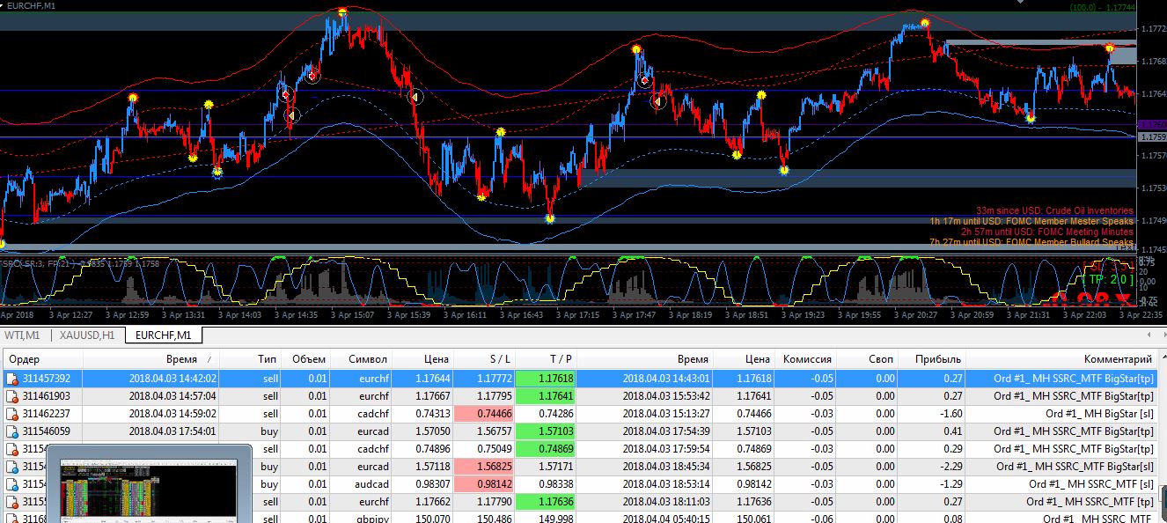Screen dimensions: 1167x523
Task: Switch to the WTI,M1 chart tab
Action: [22, 335]
